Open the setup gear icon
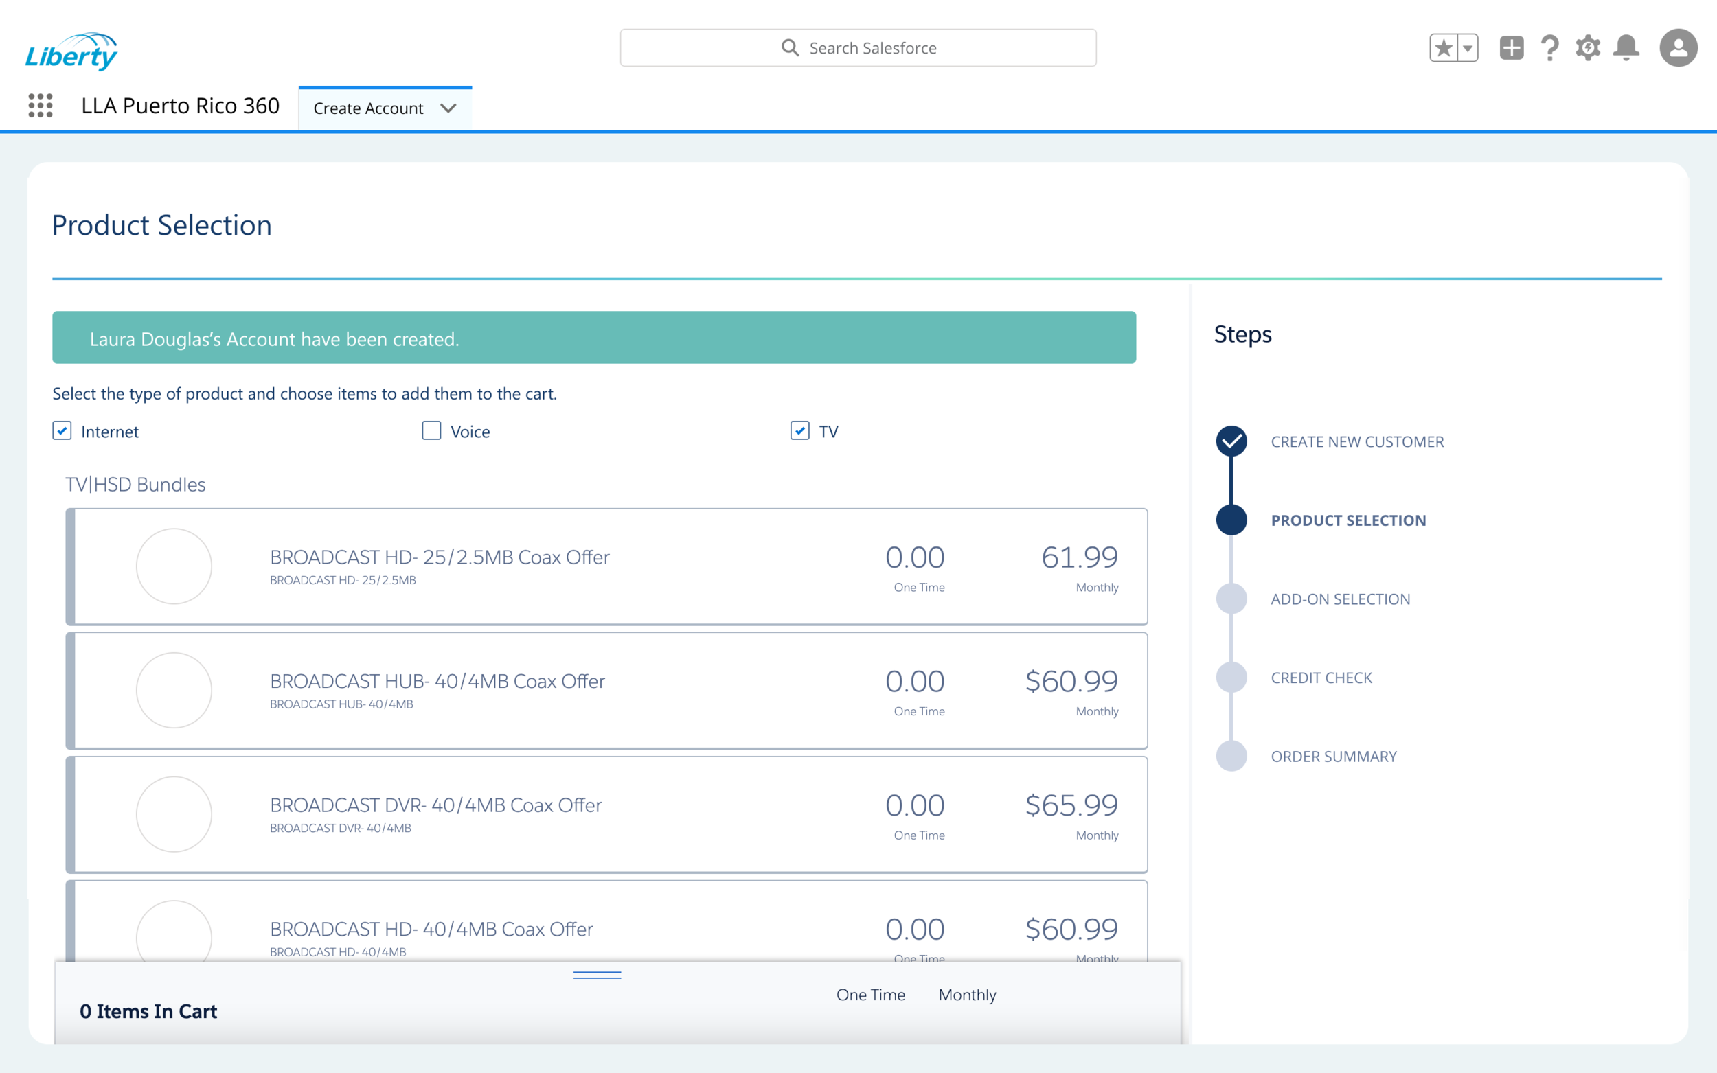Image resolution: width=1717 pixels, height=1073 pixels. (1588, 48)
